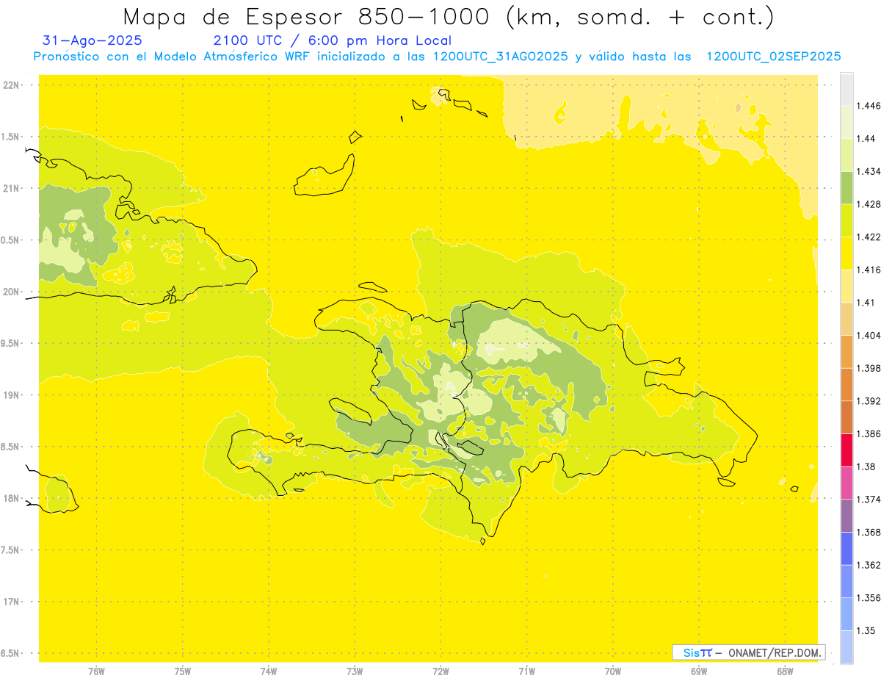Screen dimensions: 881x681
Task: Click the '75W' longitude label
Action: tap(182, 671)
